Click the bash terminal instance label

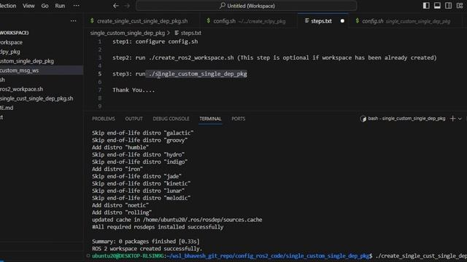(403, 119)
